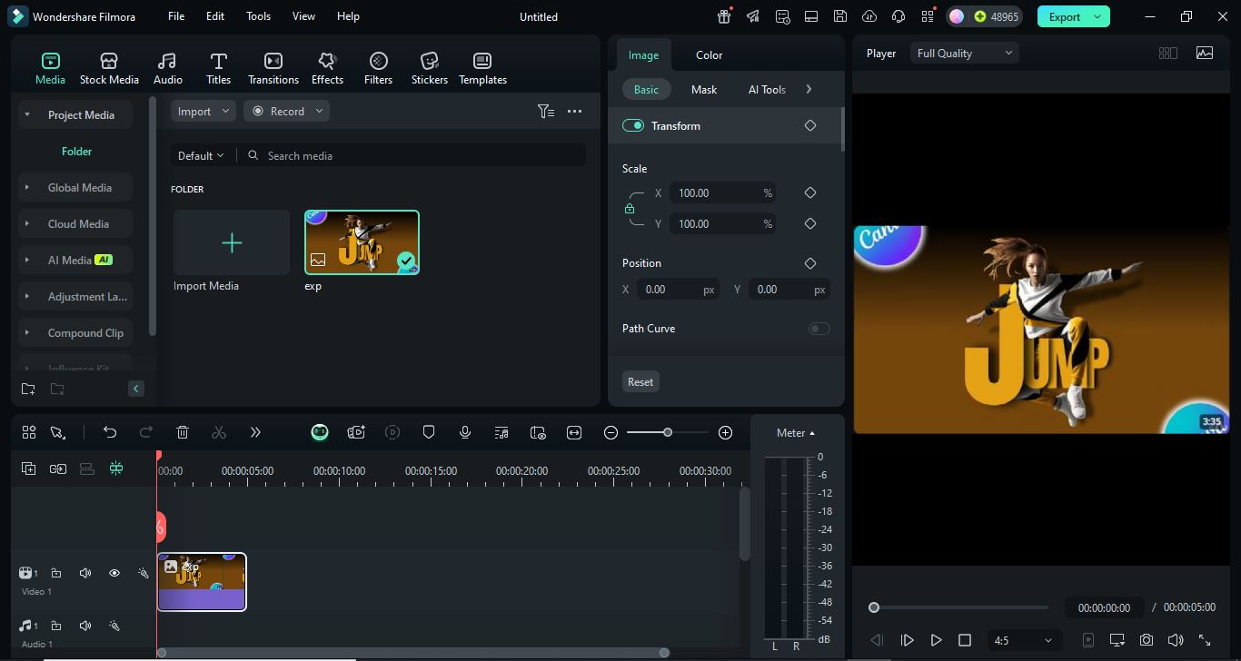Click the player progress slider handle
The height and width of the screenshot is (661, 1241).
874,607
